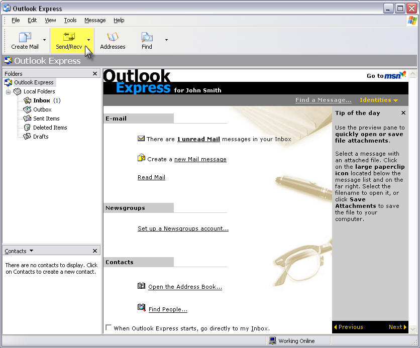Open the Help menu

(x=119, y=21)
